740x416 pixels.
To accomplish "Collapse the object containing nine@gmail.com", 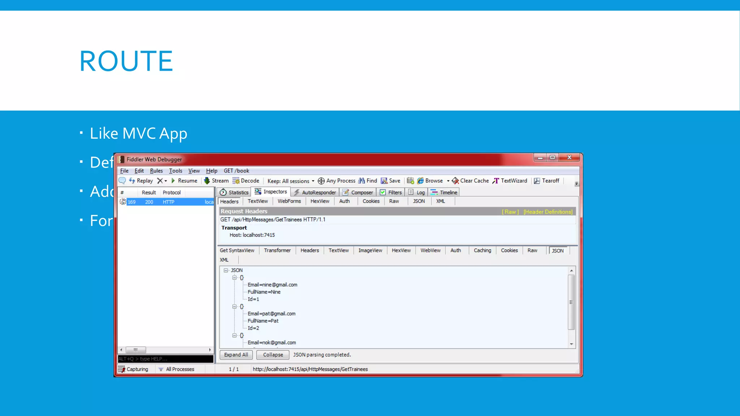I will tap(234, 277).
